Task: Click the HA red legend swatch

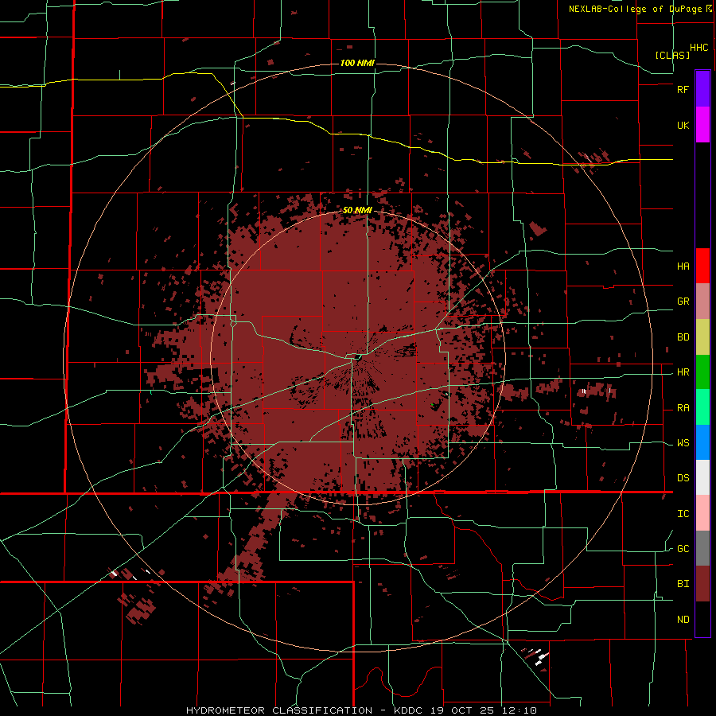Action: tap(702, 266)
